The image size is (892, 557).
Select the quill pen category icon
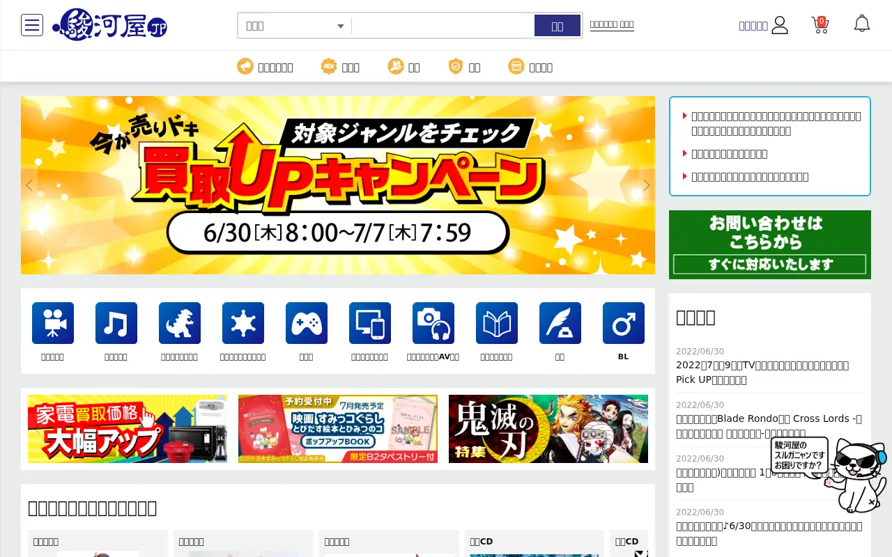click(560, 323)
